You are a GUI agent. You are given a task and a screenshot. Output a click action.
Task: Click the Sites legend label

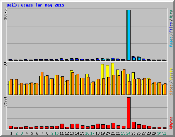[x=171, y=90]
